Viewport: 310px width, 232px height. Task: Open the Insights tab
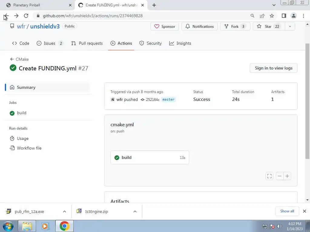(180, 43)
